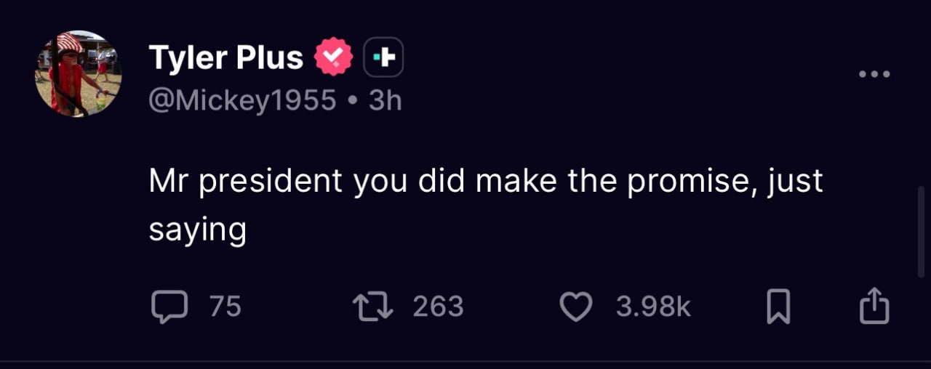This screenshot has width=931, height=369.
Task: Like the post with the heart icon
Action: coord(576,307)
